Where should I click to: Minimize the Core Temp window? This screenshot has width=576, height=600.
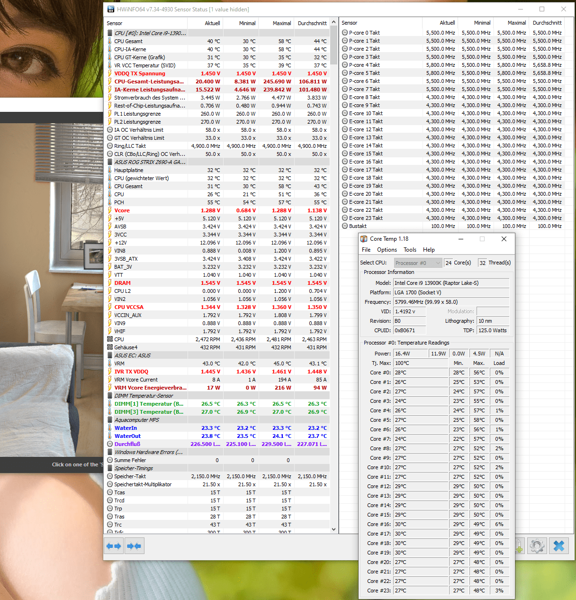pyautogui.click(x=461, y=239)
